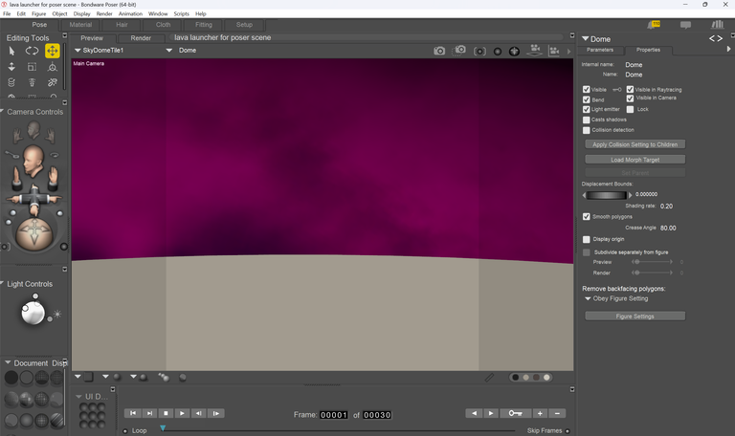Enable the Collision detection checkbox

pyautogui.click(x=586, y=130)
